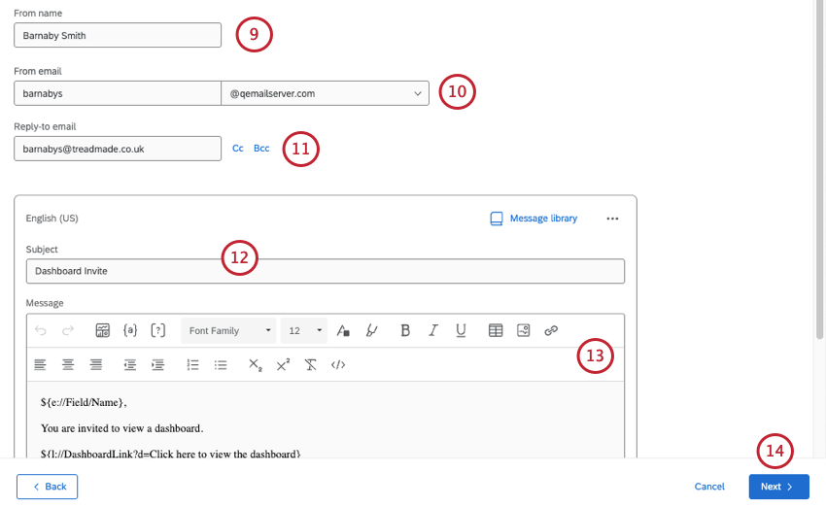Choose the highlight background color tool
Image resolution: width=826 pixels, height=507 pixels.
(371, 330)
